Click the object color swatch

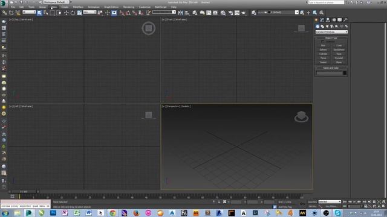point(345,73)
